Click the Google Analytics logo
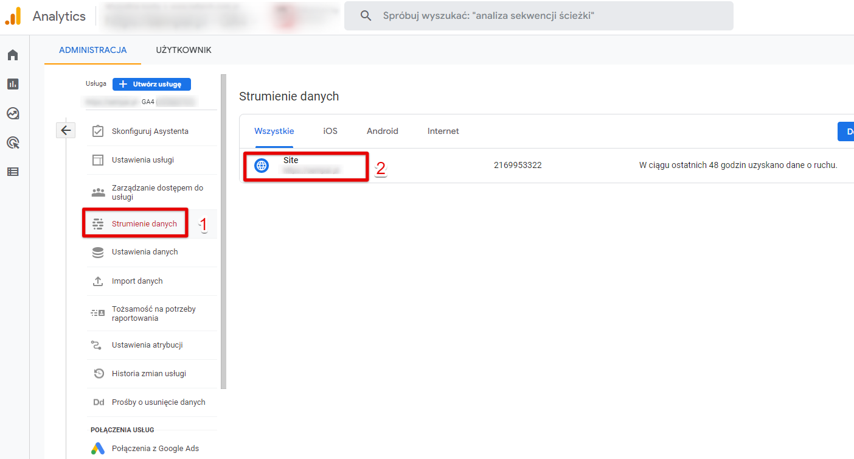Screen dimensions: 854x459 (13, 16)
